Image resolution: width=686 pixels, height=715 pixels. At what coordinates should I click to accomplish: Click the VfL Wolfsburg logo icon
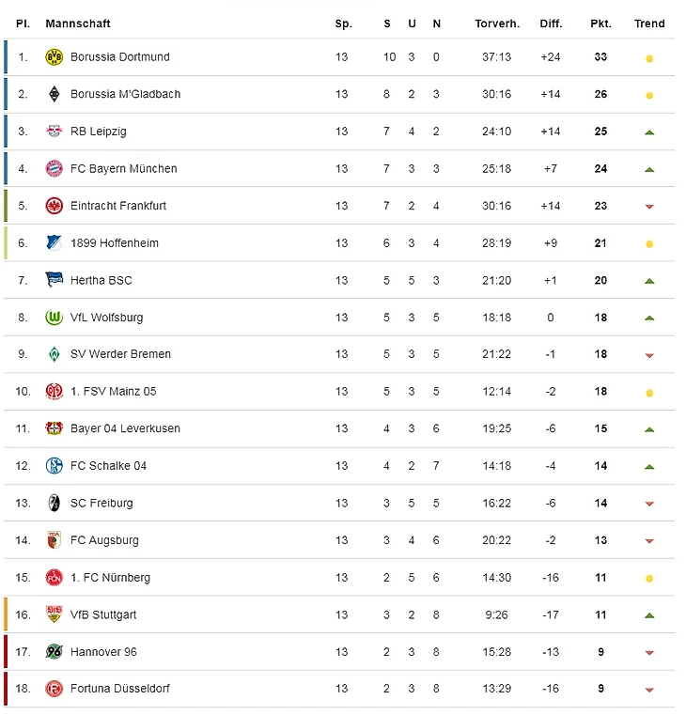coord(54,318)
